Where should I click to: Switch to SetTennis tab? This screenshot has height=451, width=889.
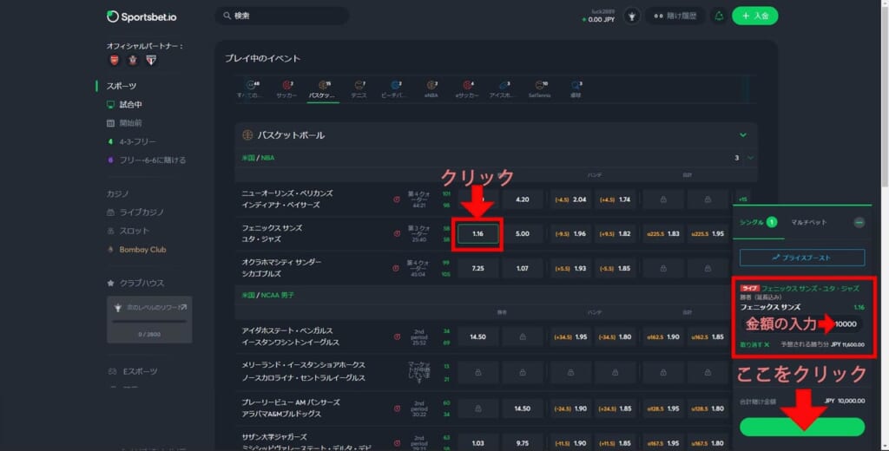540,89
